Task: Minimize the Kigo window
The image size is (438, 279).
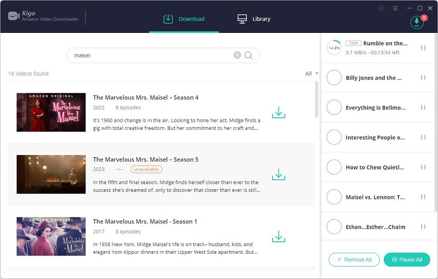Action: pos(409,8)
